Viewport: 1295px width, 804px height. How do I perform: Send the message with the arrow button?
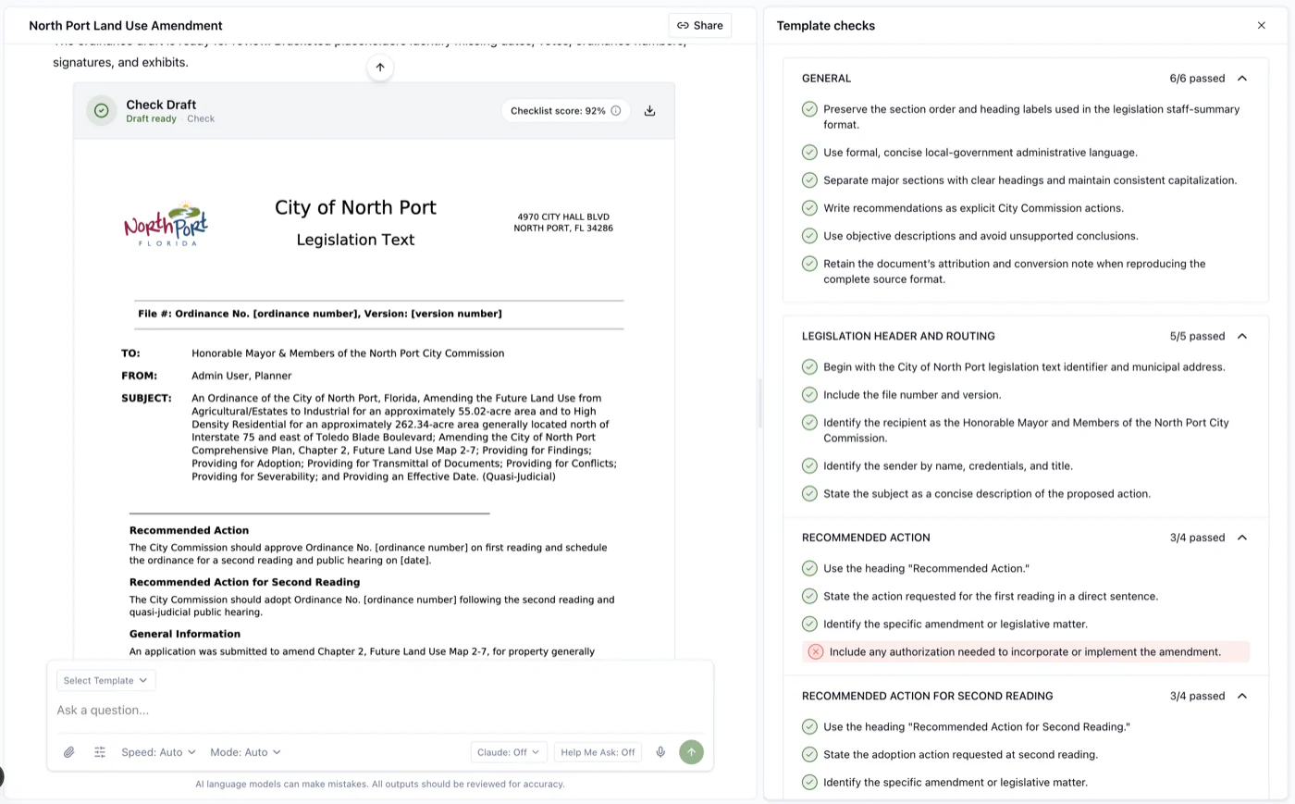pos(691,752)
